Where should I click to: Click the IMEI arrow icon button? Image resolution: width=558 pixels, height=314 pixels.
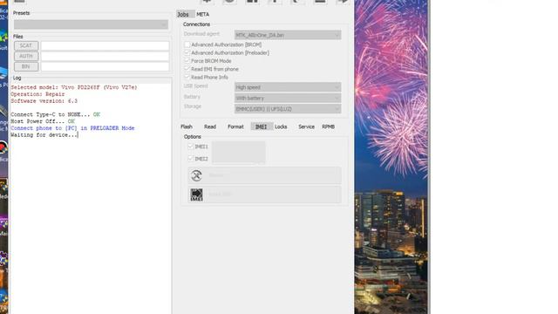tap(264, 195)
